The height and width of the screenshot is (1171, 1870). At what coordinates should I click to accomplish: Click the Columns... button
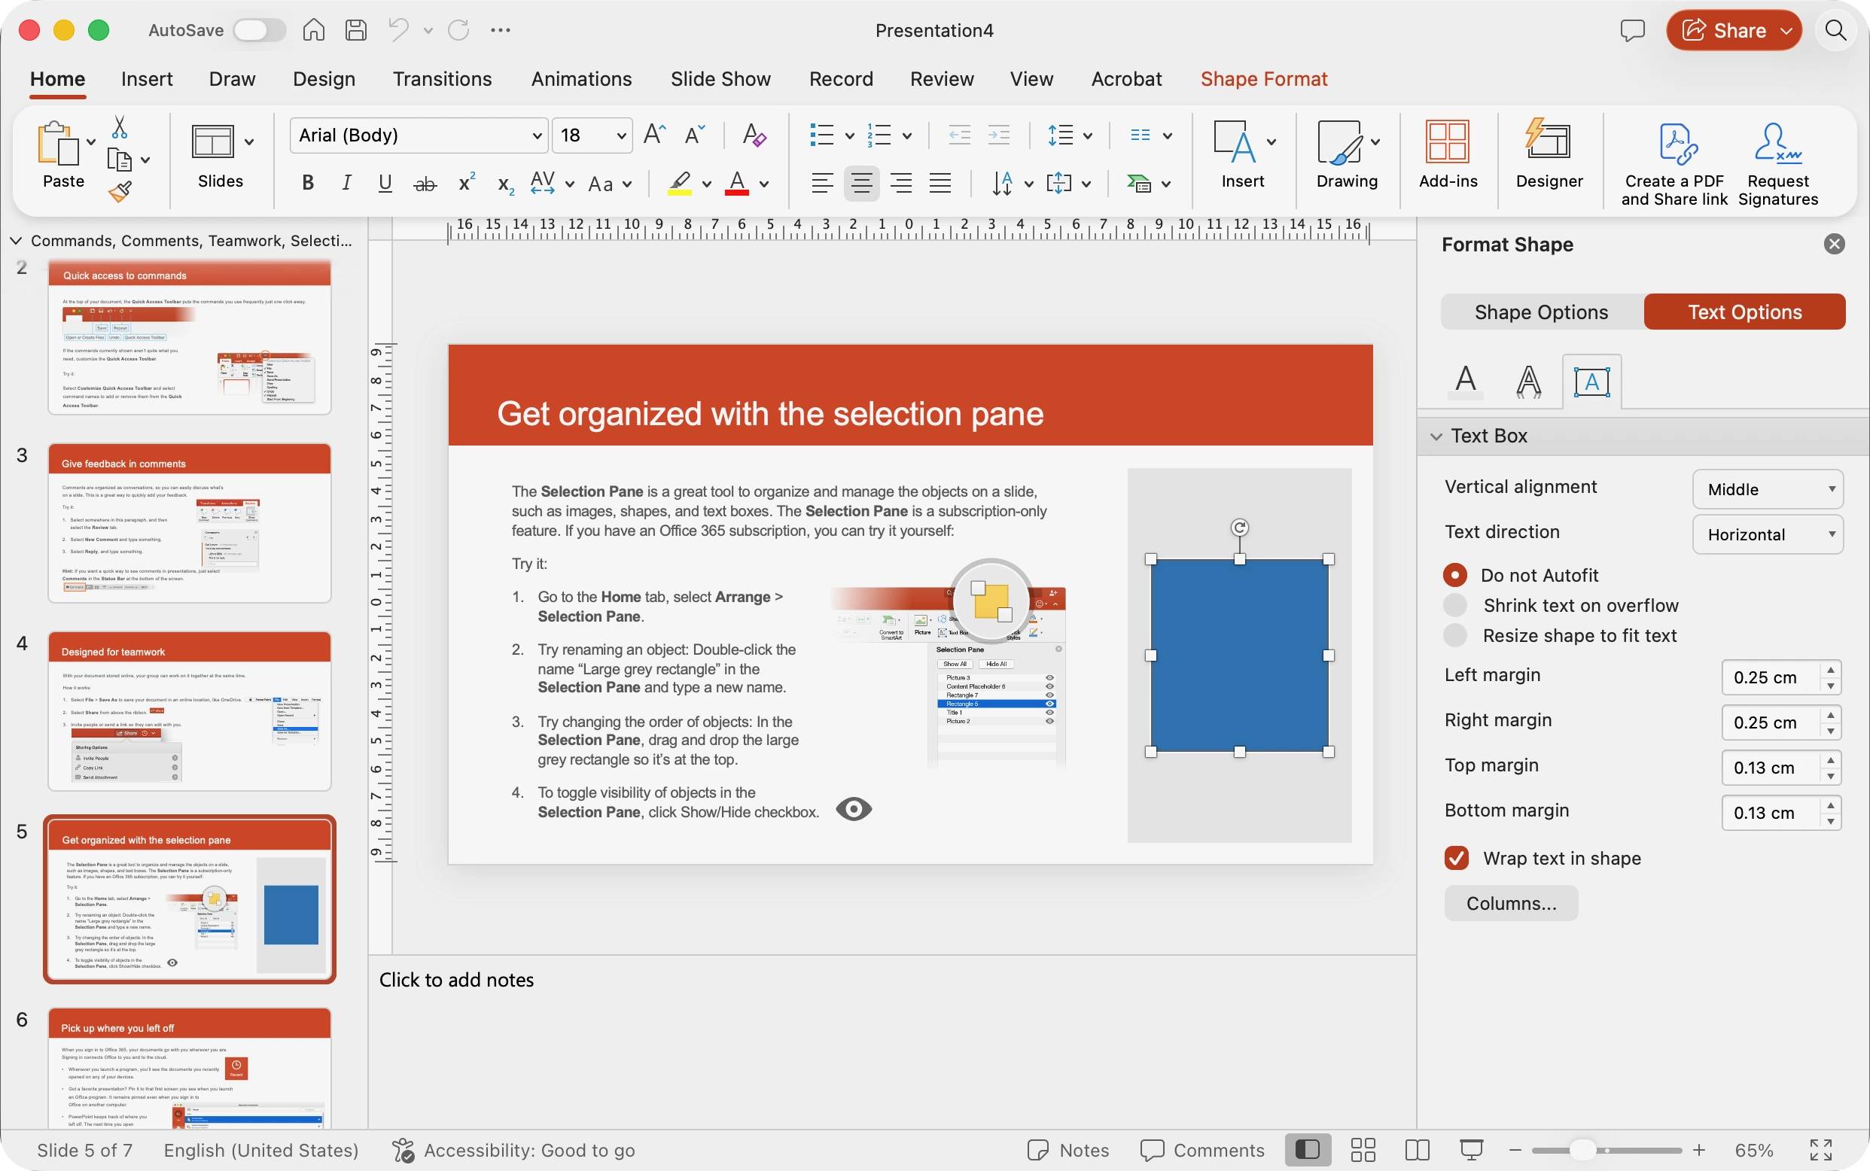click(1511, 903)
